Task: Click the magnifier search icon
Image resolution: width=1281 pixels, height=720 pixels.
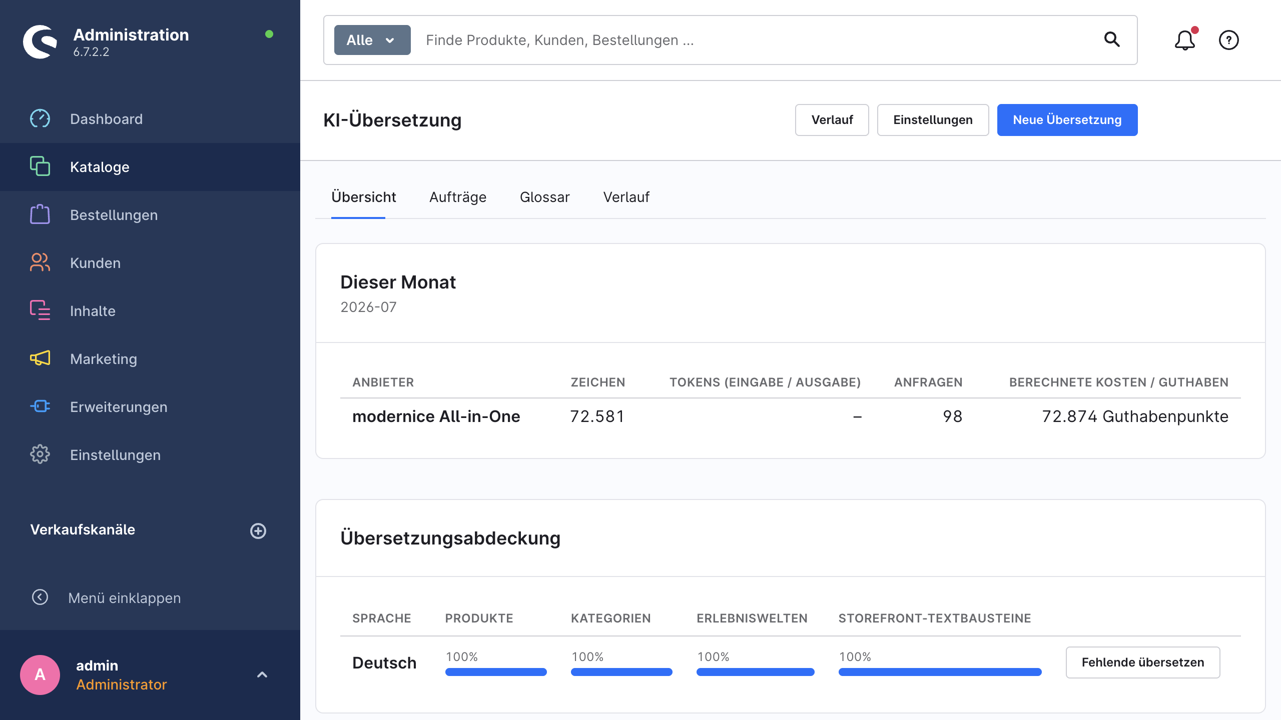Action: point(1112,39)
